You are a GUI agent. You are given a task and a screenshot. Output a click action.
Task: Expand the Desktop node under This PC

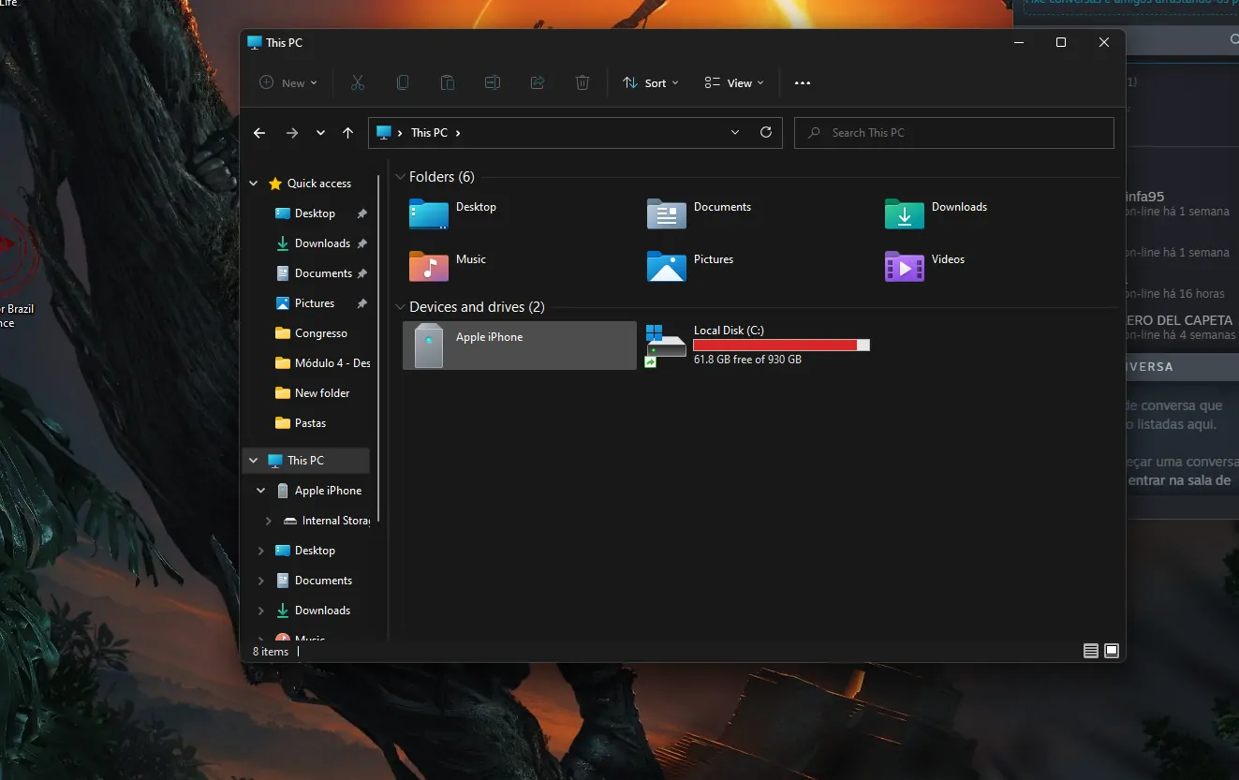pos(261,551)
